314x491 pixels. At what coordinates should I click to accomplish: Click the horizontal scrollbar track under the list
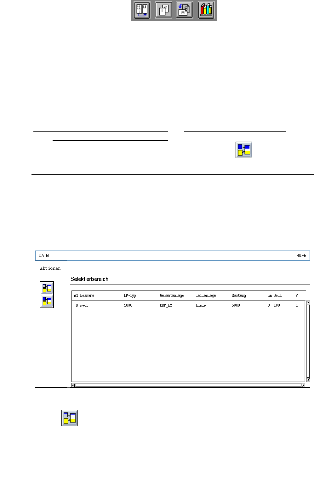[x=188, y=385]
